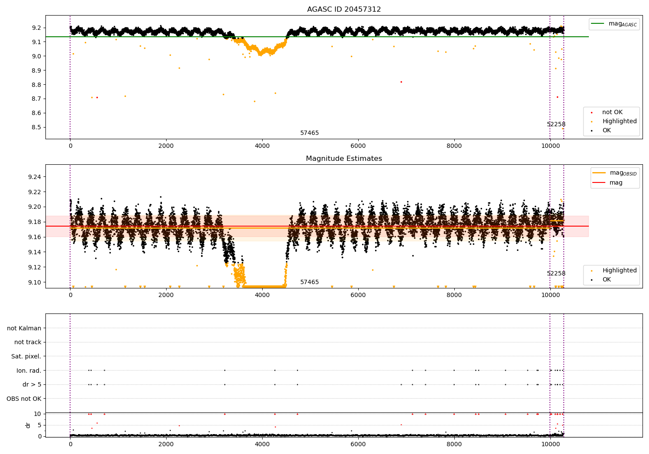Click the 'dr > 5' row label
The width and height of the screenshot is (649, 454).
pyautogui.click(x=32, y=385)
